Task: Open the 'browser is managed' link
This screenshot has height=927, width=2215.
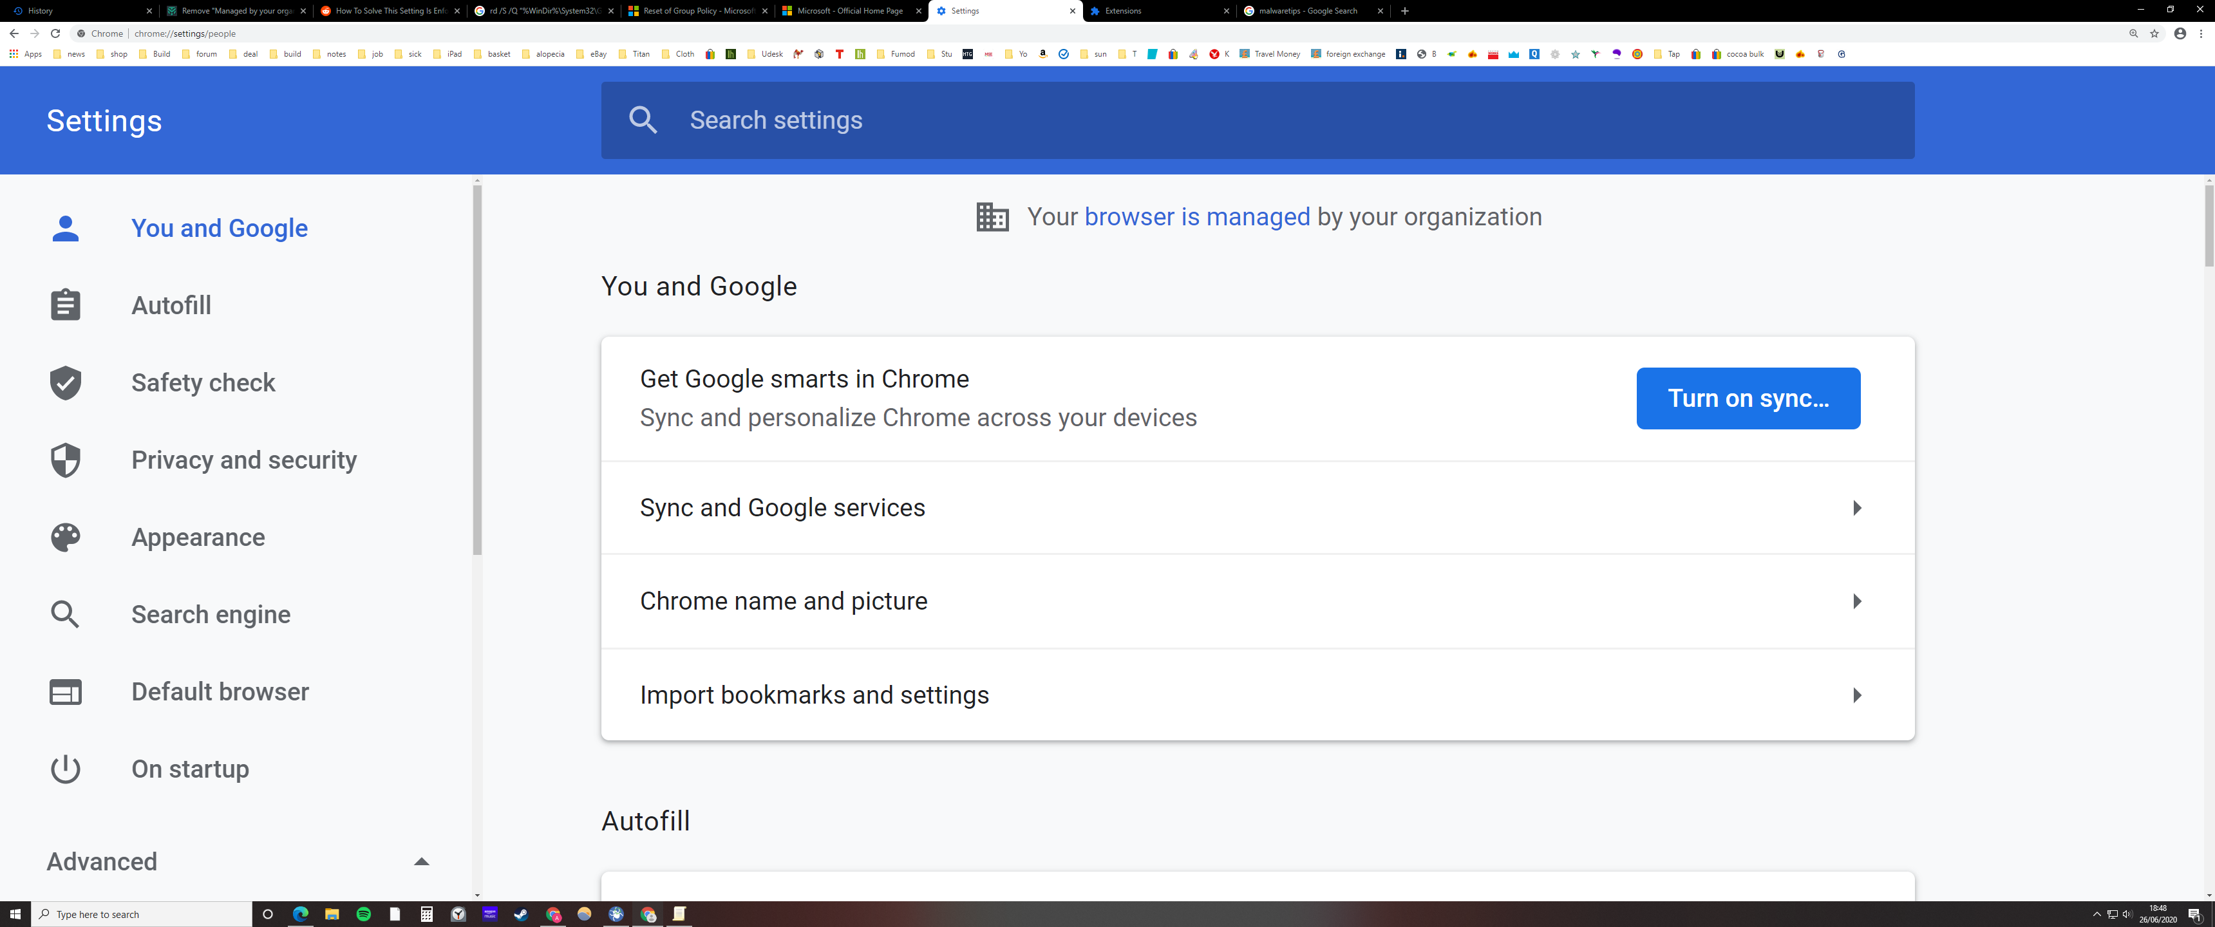Action: [x=1197, y=217]
